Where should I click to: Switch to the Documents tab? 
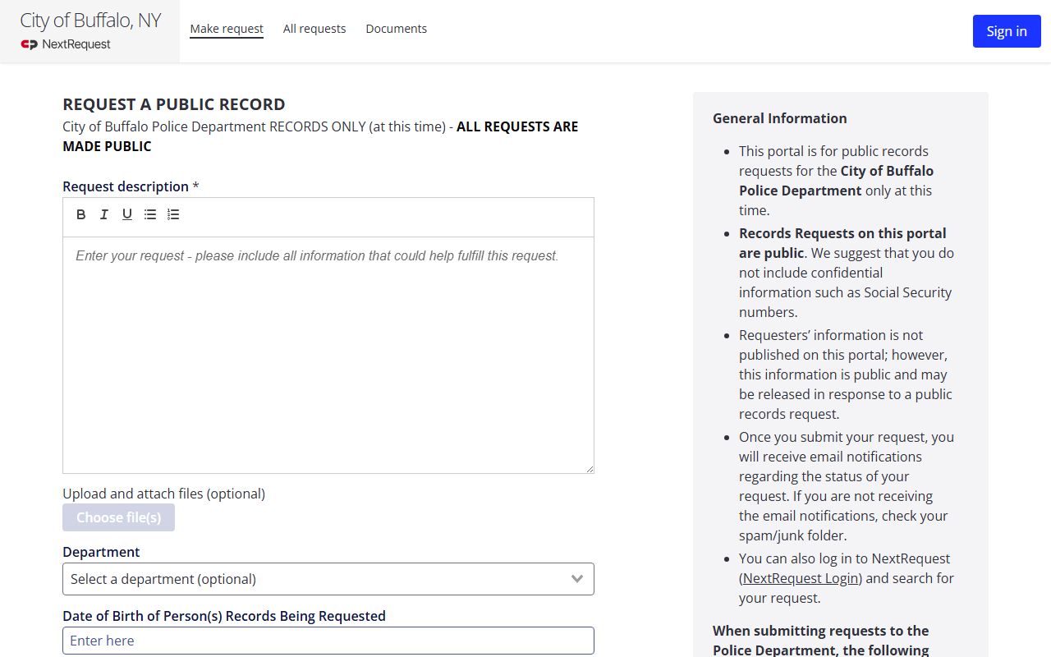[397, 29]
